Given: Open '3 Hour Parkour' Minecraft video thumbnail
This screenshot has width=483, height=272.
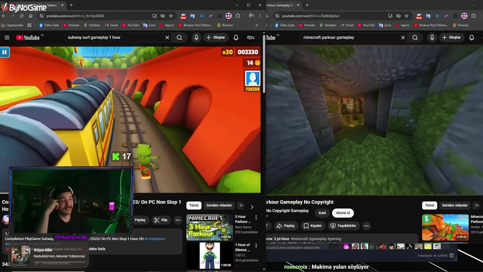Looking at the screenshot, I should 209,227.
